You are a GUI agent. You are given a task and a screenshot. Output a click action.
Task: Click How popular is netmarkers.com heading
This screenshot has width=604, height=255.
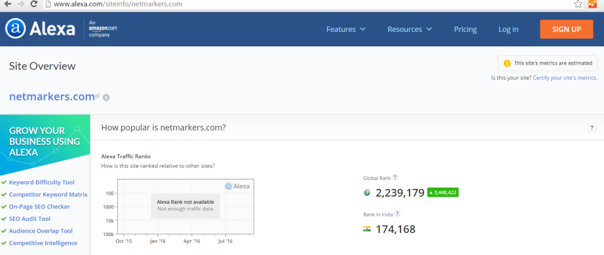(x=163, y=127)
